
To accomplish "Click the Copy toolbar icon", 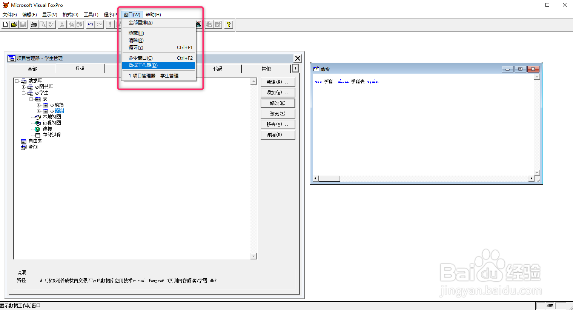I will pyautogui.click(x=71, y=25).
